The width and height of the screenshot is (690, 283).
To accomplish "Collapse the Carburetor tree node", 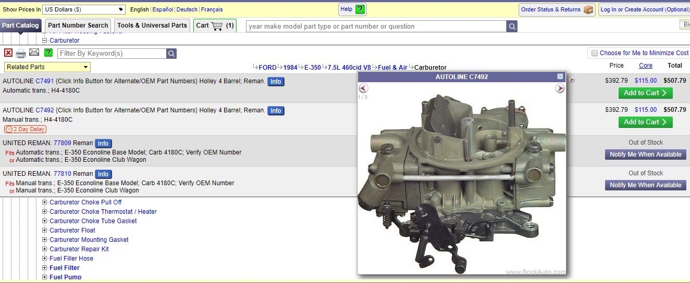I will (x=45, y=41).
